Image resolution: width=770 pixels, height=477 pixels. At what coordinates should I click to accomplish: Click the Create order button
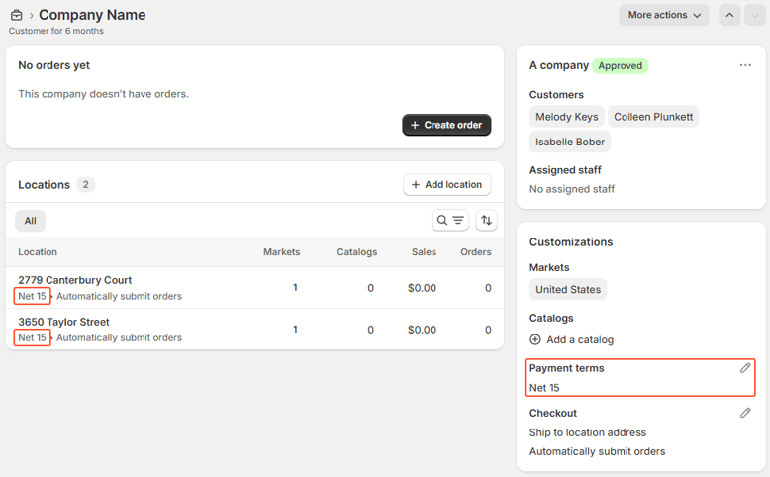click(446, 125)
